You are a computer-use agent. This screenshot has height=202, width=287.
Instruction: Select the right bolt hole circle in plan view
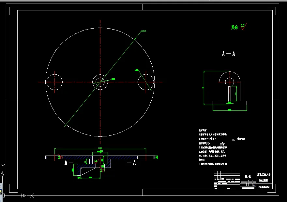point(146,82)
